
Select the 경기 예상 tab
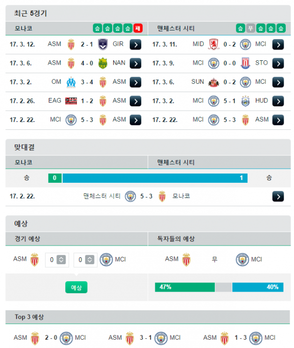(x=76, y=239)
